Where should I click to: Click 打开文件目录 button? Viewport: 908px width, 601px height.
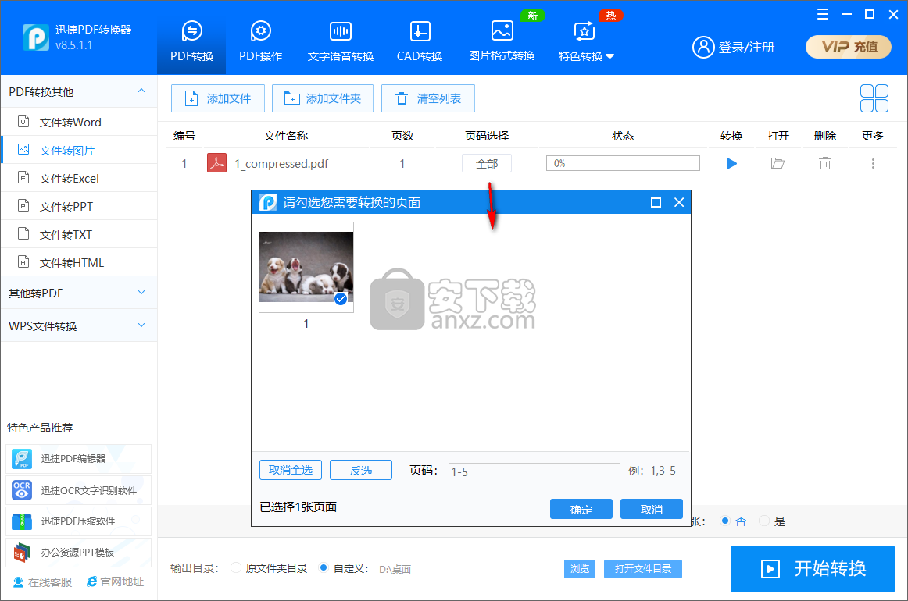point(643,568)
